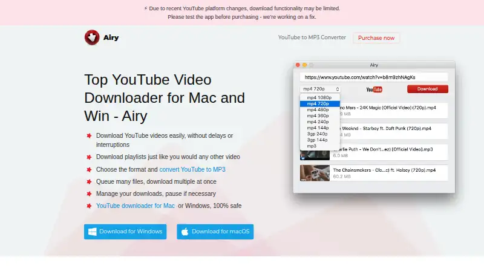Select highlighted mp4 720p list option
The width and height of the screenshot is (484, 266).
coord(320,104)
